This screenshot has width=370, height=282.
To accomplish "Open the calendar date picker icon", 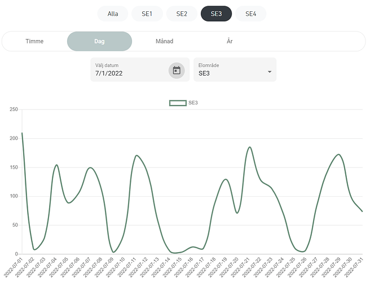I will click(177, 70).
